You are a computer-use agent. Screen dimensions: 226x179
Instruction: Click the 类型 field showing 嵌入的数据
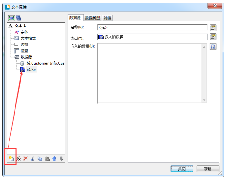152,37
